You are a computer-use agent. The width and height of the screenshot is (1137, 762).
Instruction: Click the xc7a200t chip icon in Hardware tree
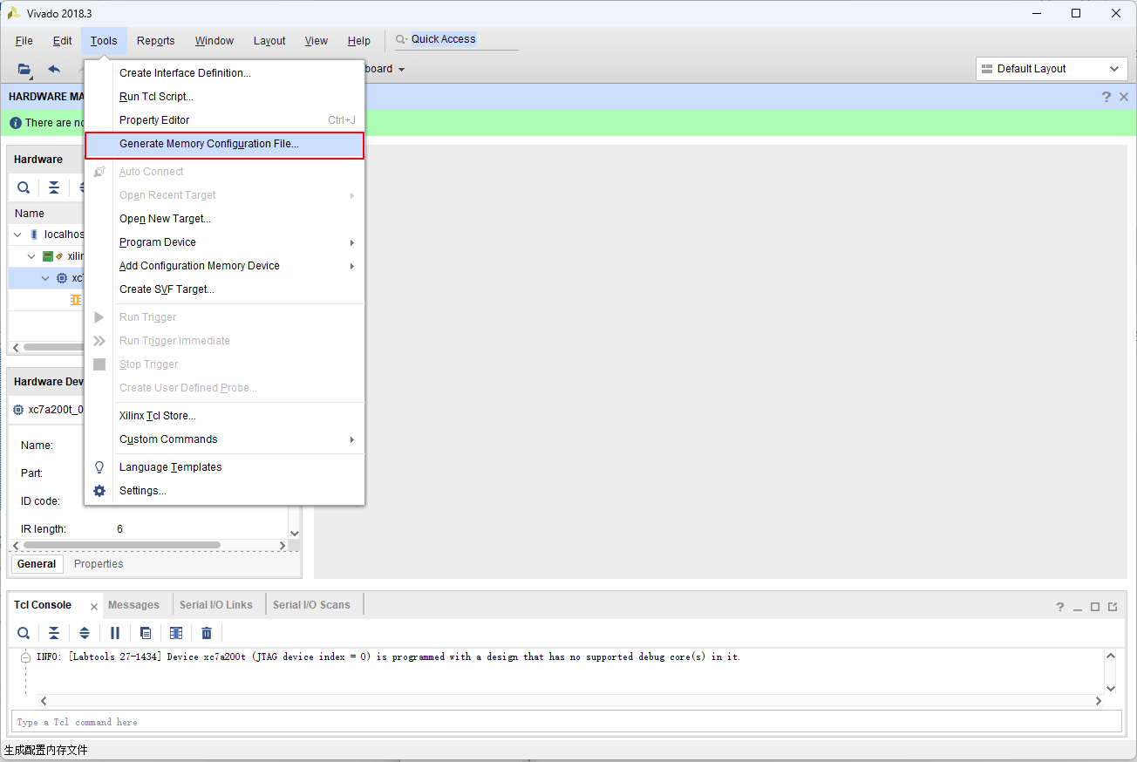62,278
